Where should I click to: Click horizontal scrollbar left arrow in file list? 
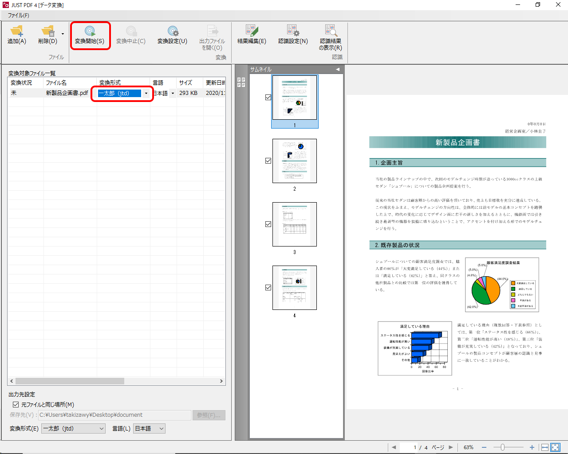(x=12, y=381)
